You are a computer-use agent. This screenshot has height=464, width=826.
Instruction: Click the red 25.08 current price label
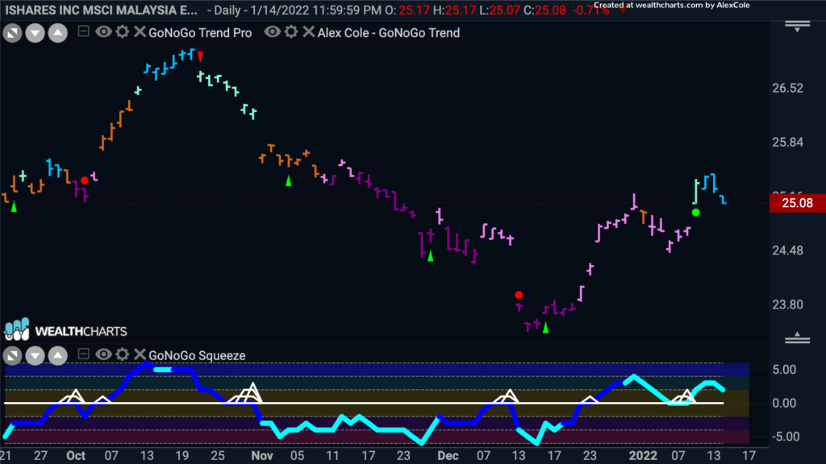(797, 203)
